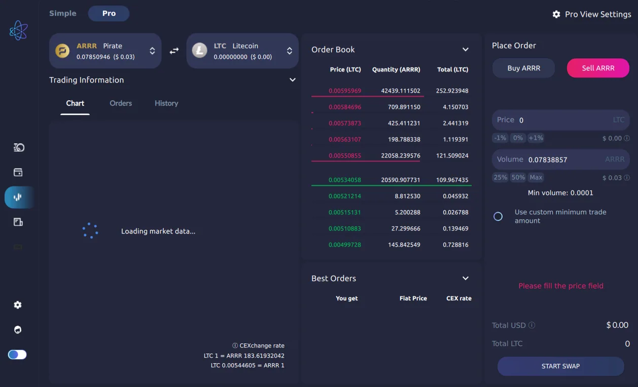This screenshot has width=638, height=387.
Task: Switch to the History tab
Action: [166, 103]
